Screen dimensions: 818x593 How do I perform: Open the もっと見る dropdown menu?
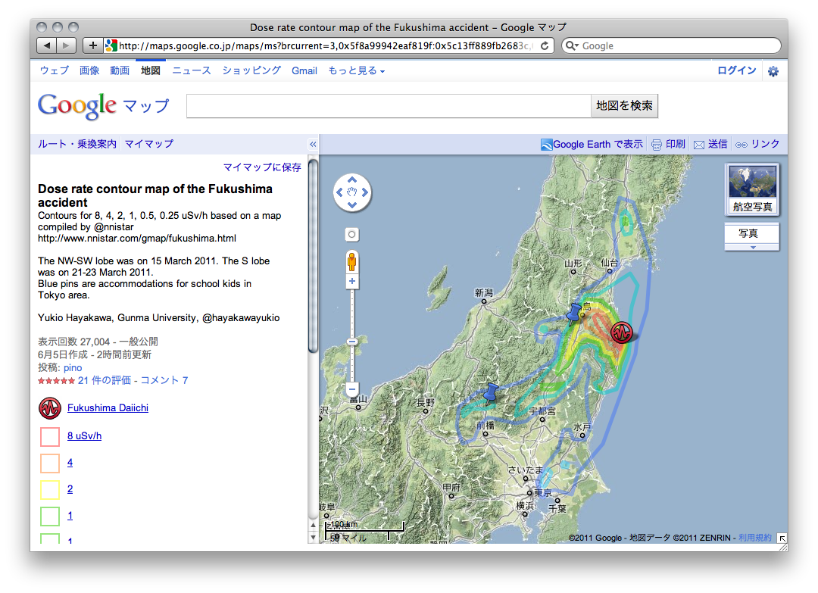pos(353,70)
